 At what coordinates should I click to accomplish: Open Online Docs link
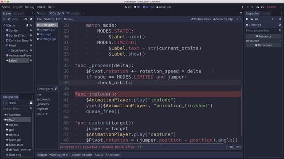tap(201, 19)
